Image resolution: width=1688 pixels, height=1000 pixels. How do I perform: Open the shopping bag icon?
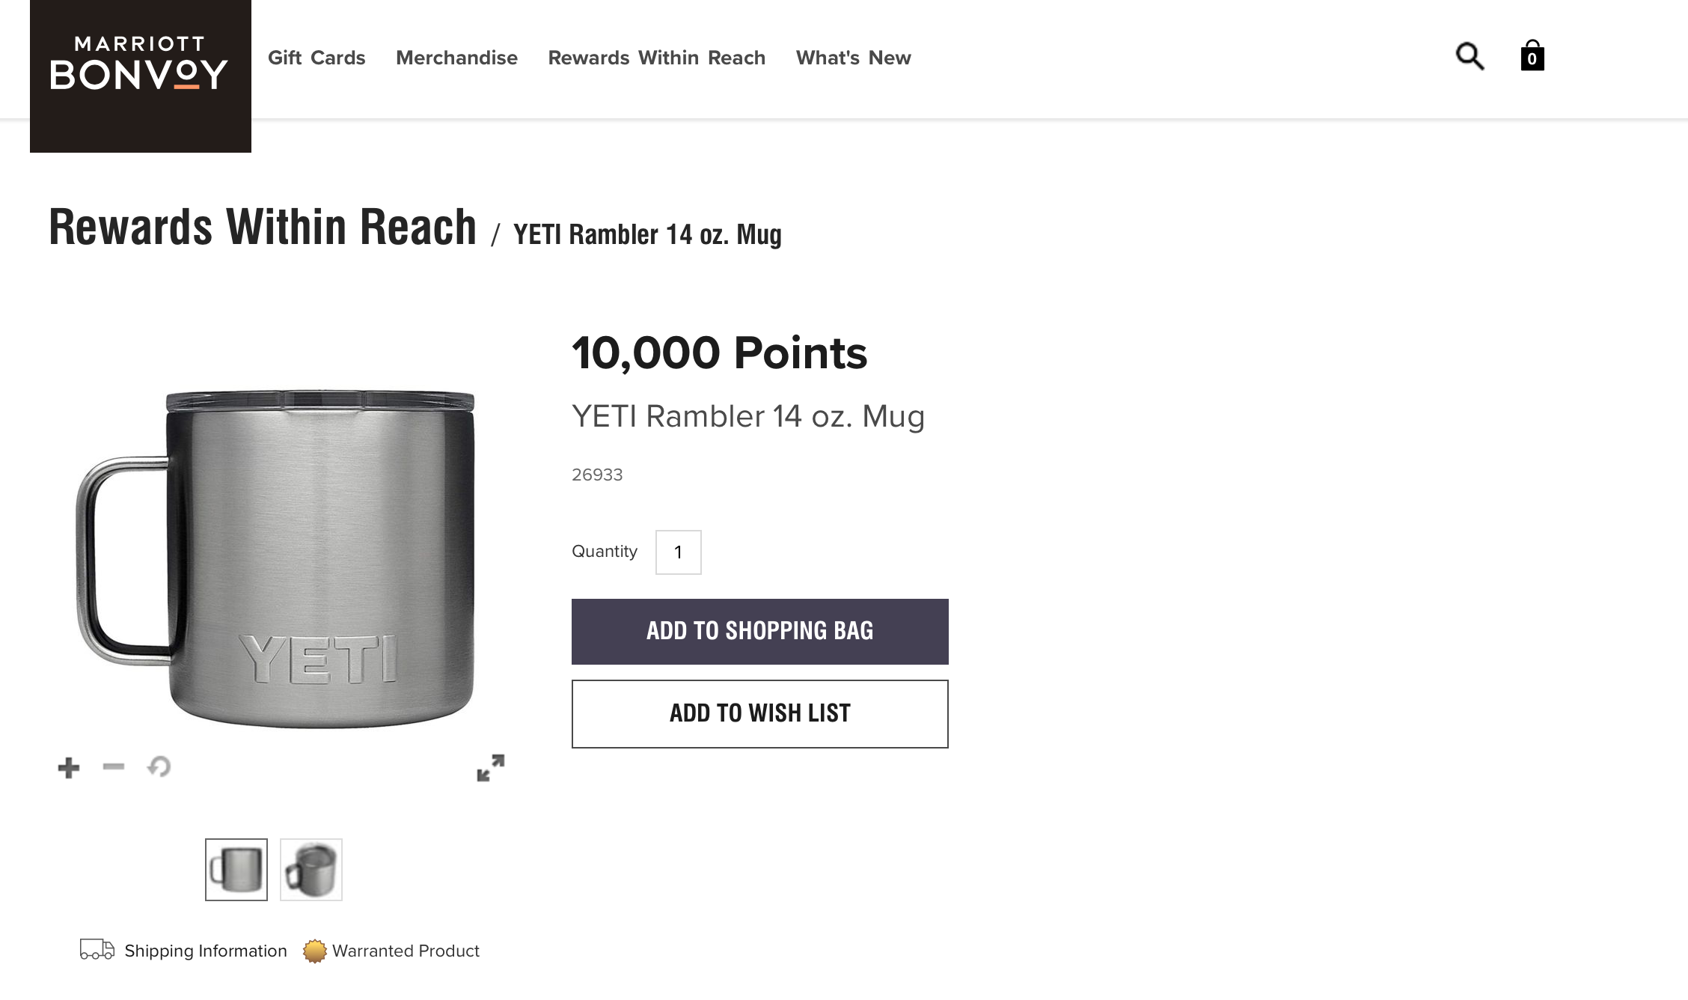point(1532,56)
